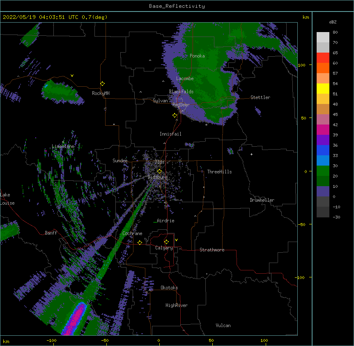The width and height of the screenshot is (354, 346).
Task: Click the asterisk marker above Limestone label
Action: 63,142
